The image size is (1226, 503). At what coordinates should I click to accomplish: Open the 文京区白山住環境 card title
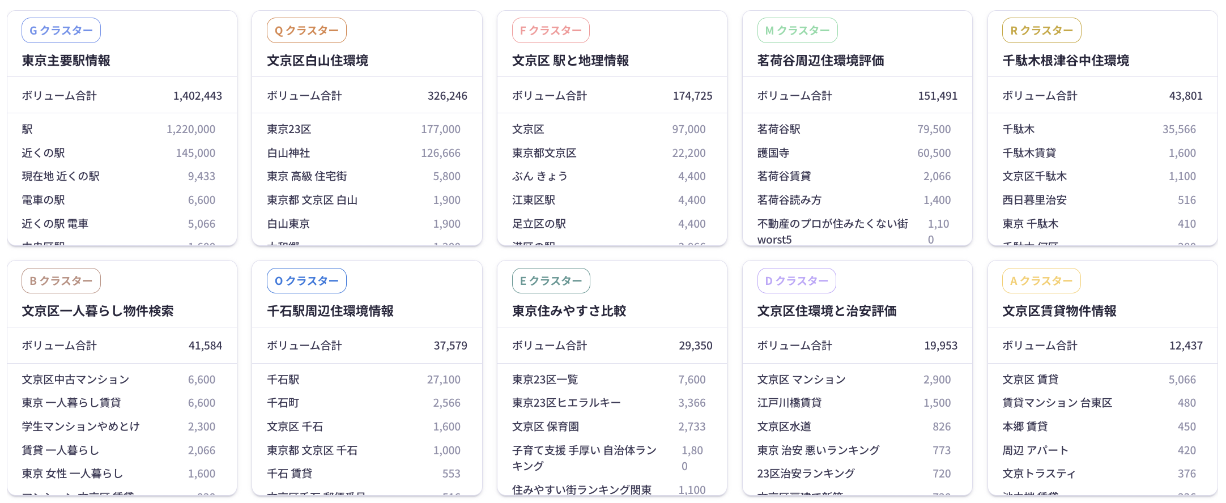click(318, 61)
